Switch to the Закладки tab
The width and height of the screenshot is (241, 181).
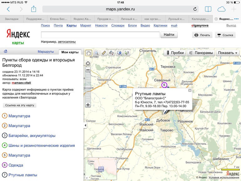tap(12, 19)
